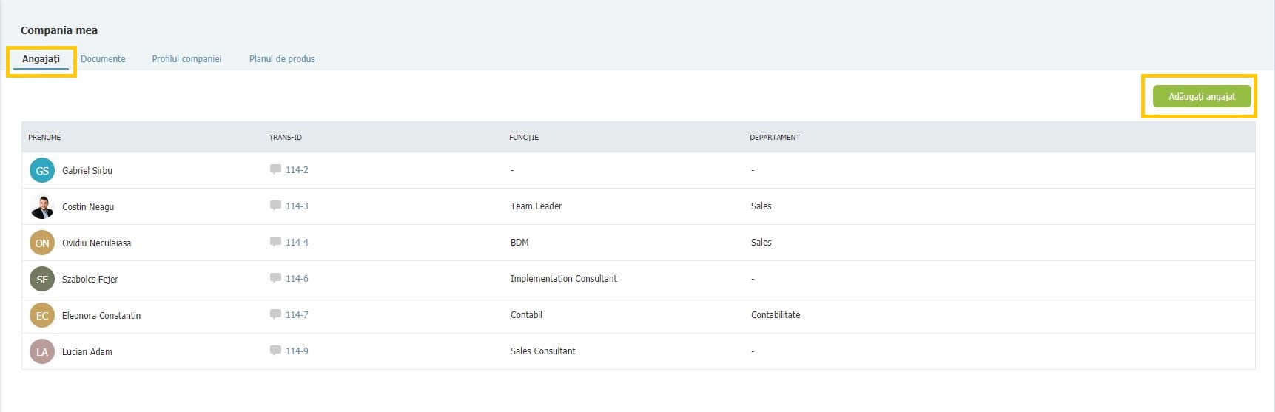Click chat bubble beside 114-7
The height and width of the screenshot is (412, 1275).
pos(275,314)
